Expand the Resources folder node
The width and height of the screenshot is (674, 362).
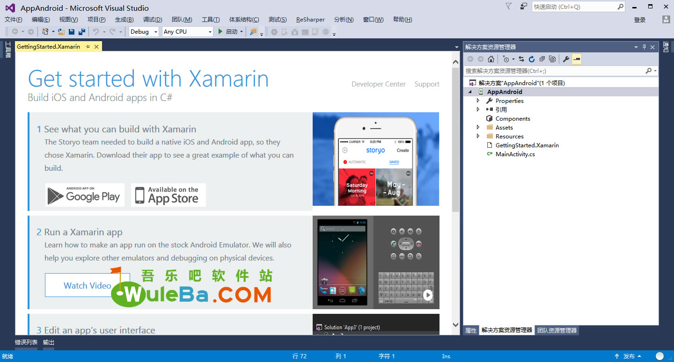point(478,136)
